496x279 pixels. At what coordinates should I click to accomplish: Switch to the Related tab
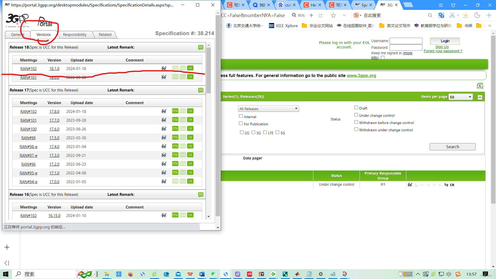105,35
